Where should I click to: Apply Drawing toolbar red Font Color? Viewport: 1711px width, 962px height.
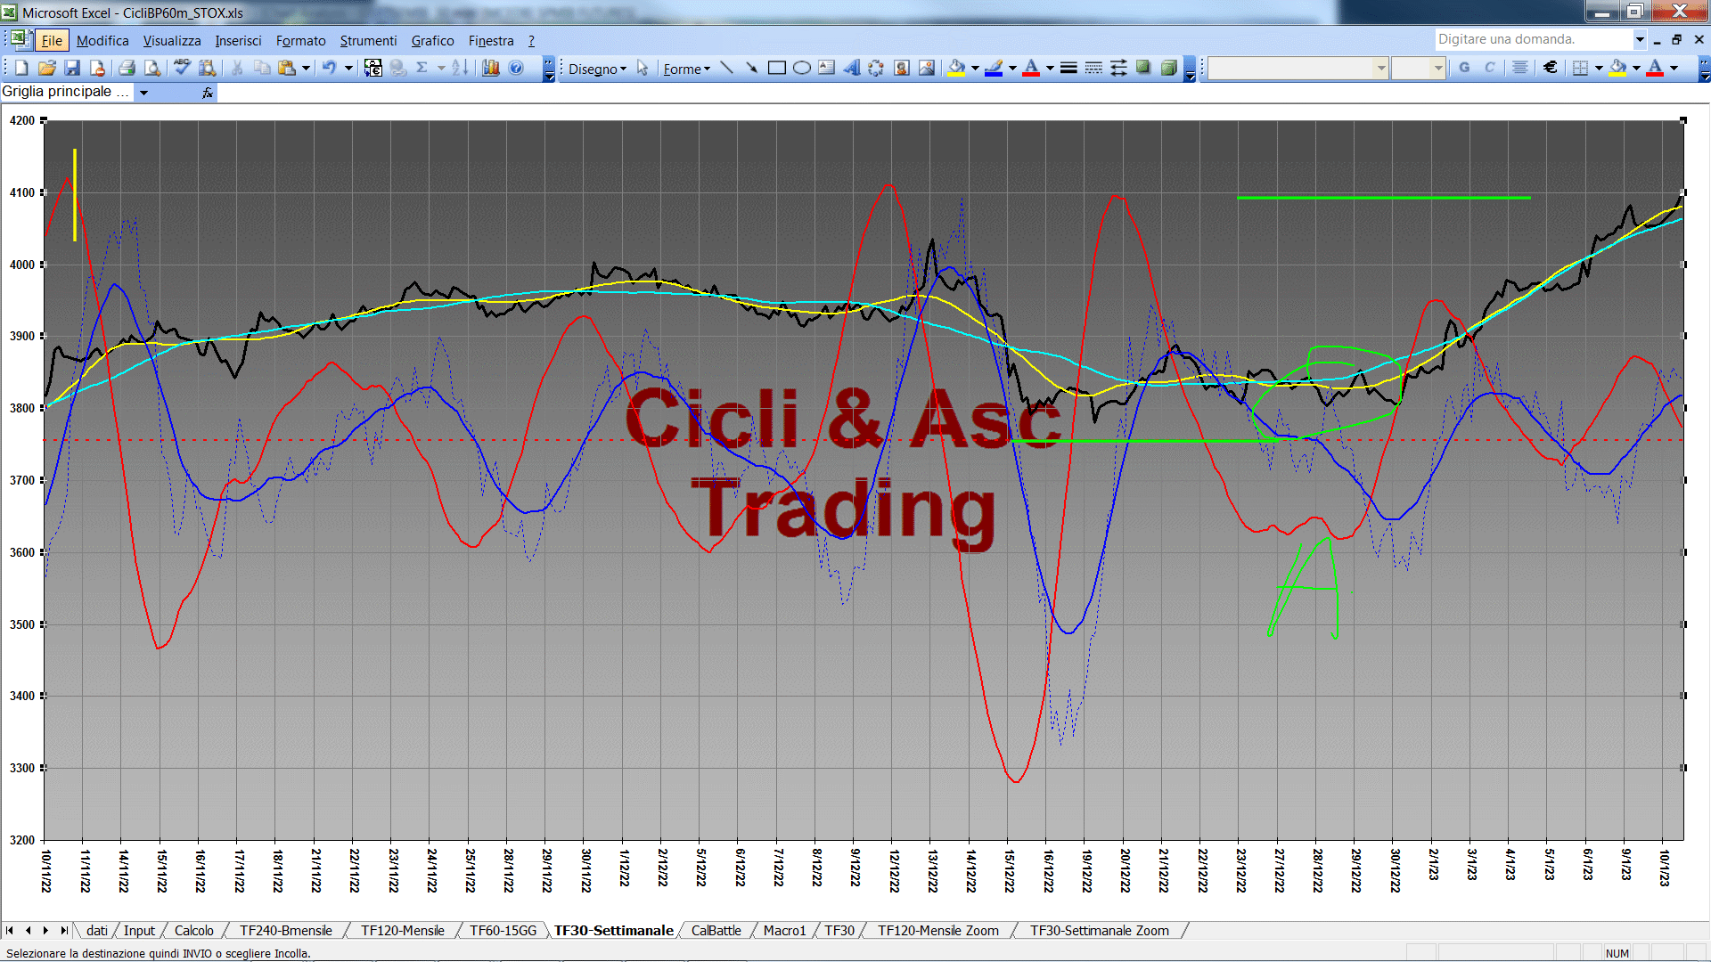pos(1032,68)
